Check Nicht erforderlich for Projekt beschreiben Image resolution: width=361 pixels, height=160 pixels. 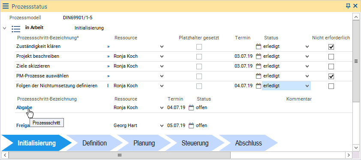point(331,56)
